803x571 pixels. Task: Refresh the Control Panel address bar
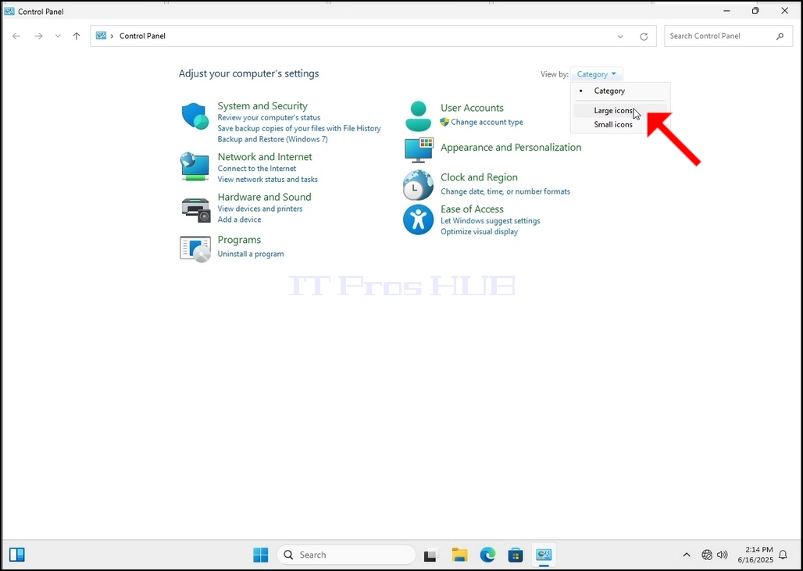644,37
